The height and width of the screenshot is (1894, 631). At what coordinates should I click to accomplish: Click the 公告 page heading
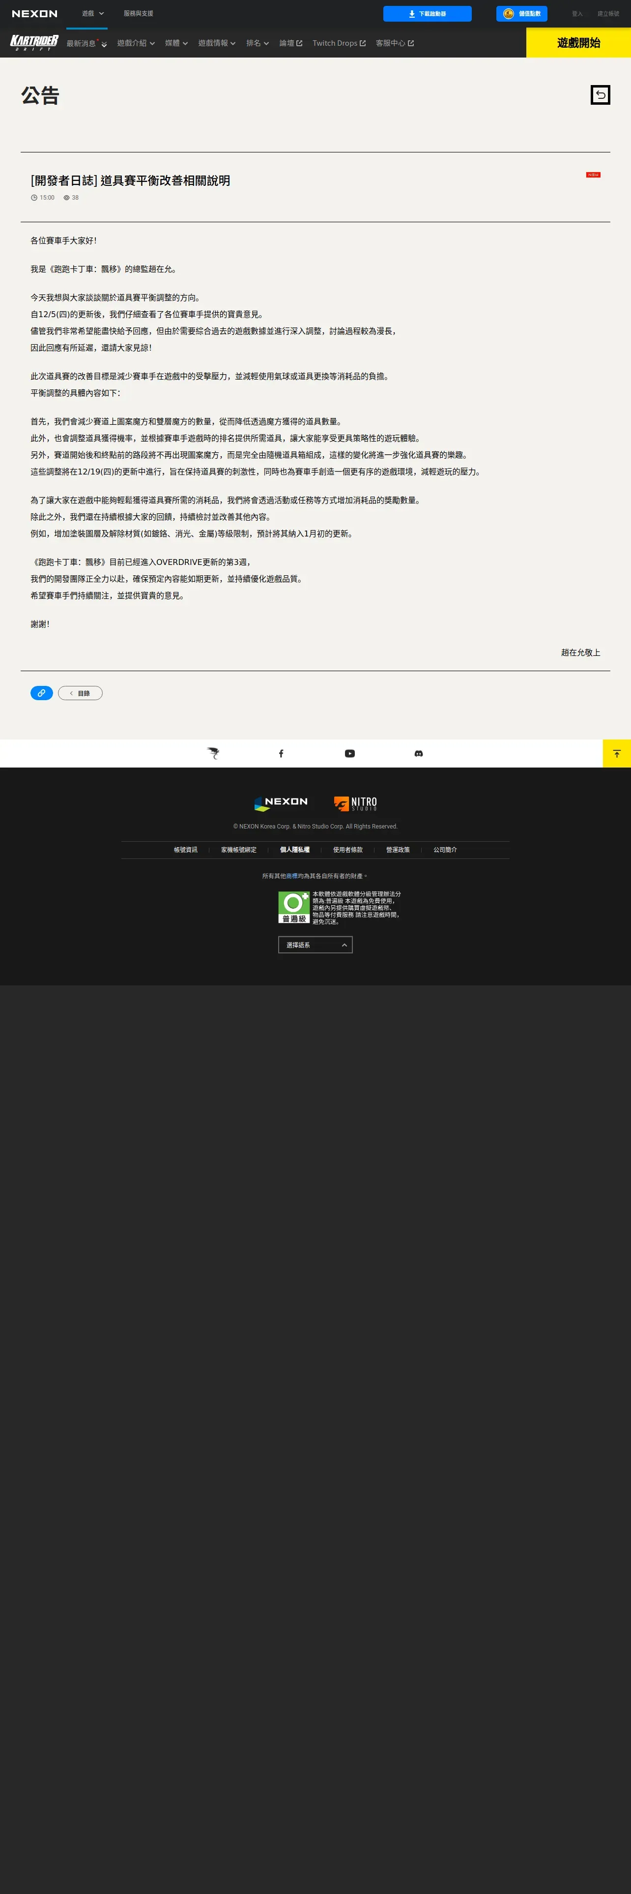point(40,95)
